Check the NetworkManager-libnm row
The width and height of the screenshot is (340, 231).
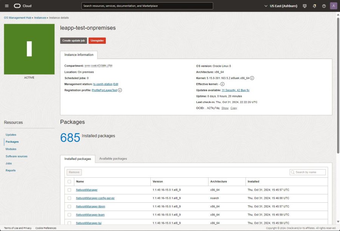(70, 206)
